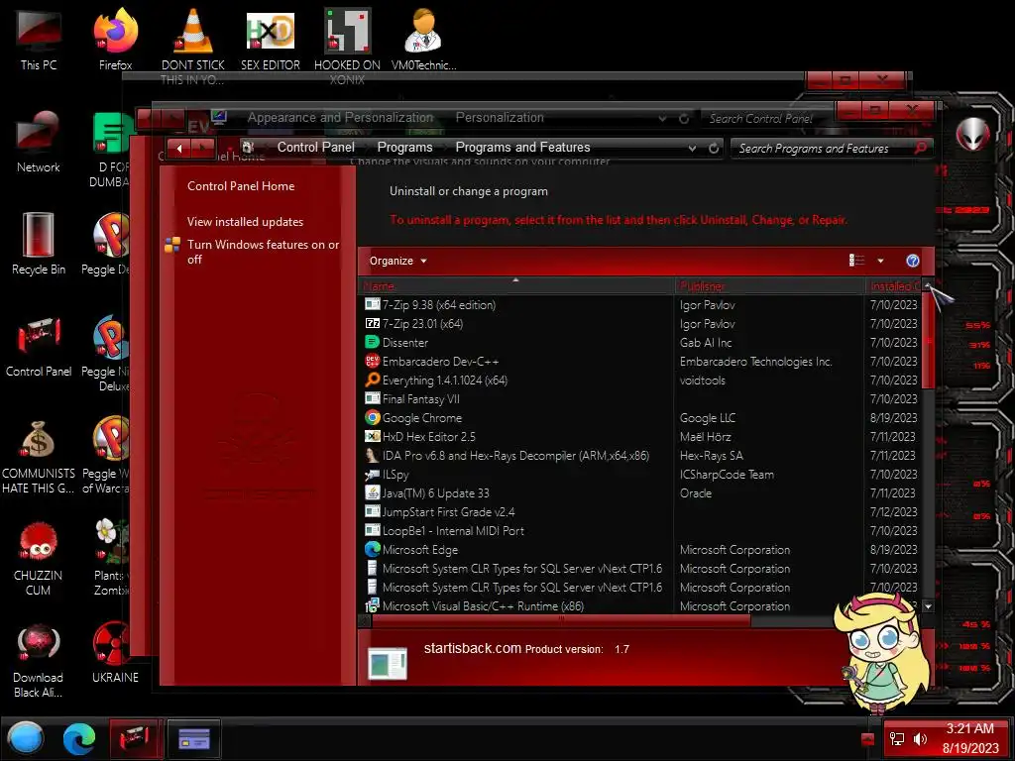Open the HxD 'SEX EDITOR' desktop shortcut
This screenshot has height=761, width=1015.
click(x=271, y=39)
